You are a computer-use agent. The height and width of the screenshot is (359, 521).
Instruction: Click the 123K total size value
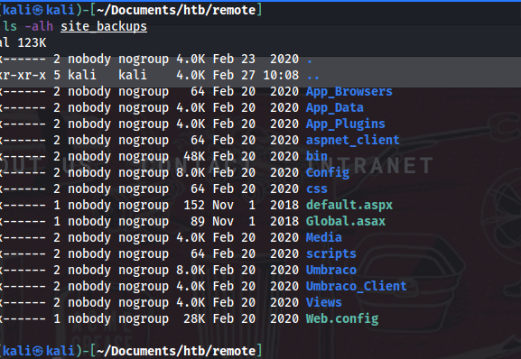click(x=32, y=42)
